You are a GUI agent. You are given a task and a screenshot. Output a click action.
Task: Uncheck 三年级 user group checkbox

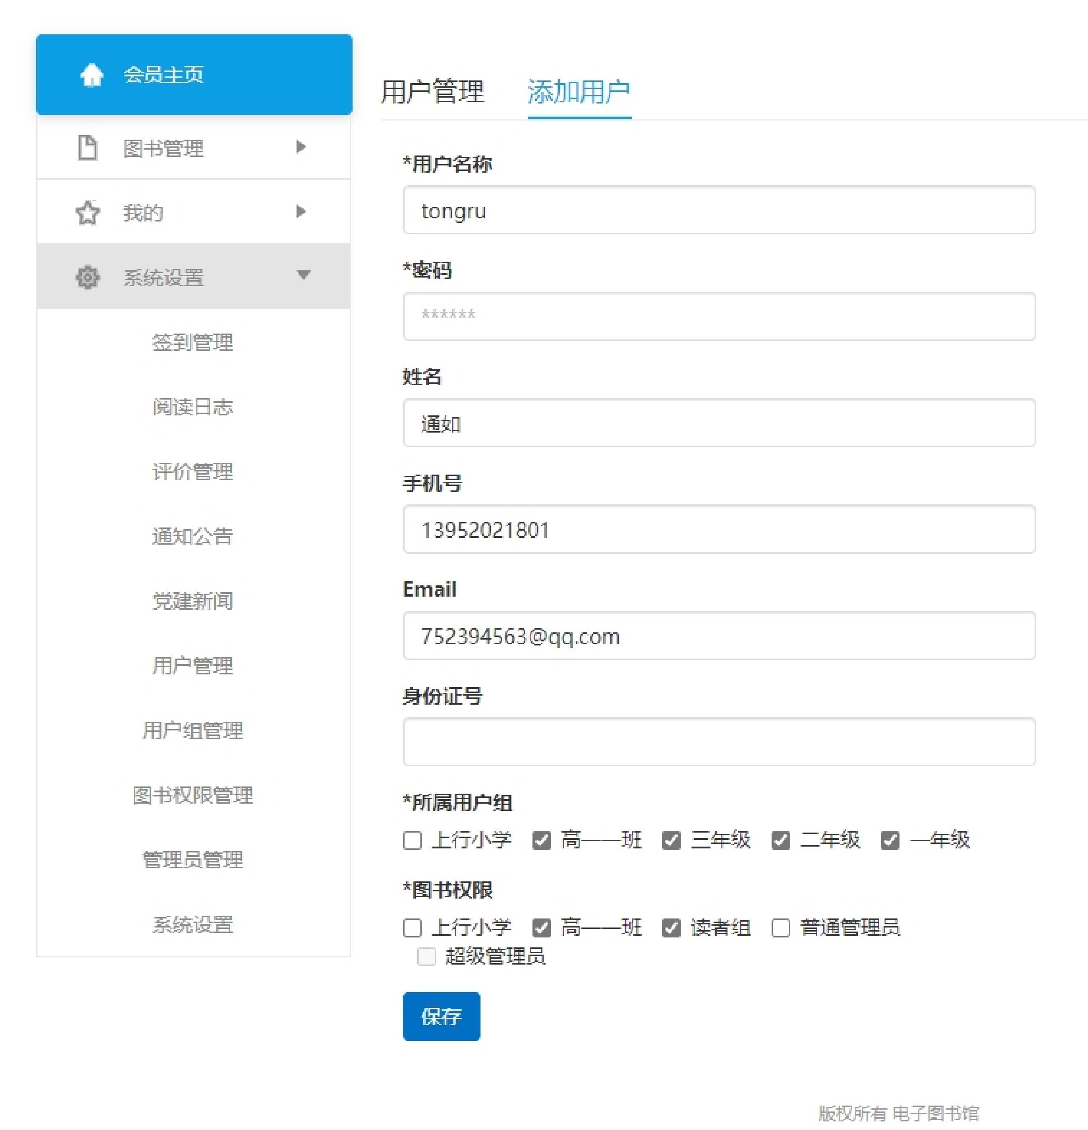[x=670, y=840]
